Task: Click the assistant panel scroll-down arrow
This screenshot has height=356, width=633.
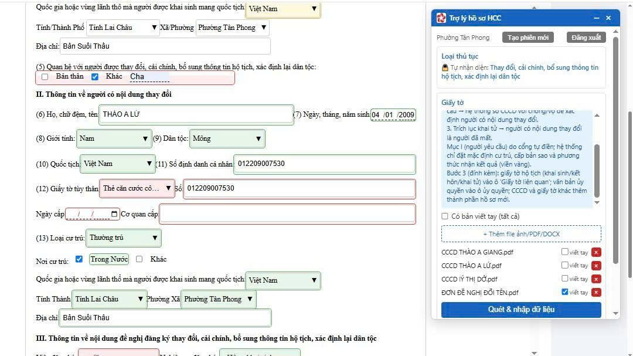Action: coord(615,314)
